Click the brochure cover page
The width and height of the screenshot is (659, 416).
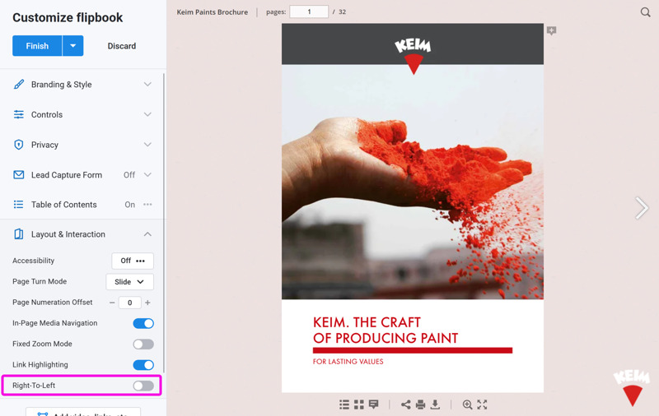click(413, 208)
